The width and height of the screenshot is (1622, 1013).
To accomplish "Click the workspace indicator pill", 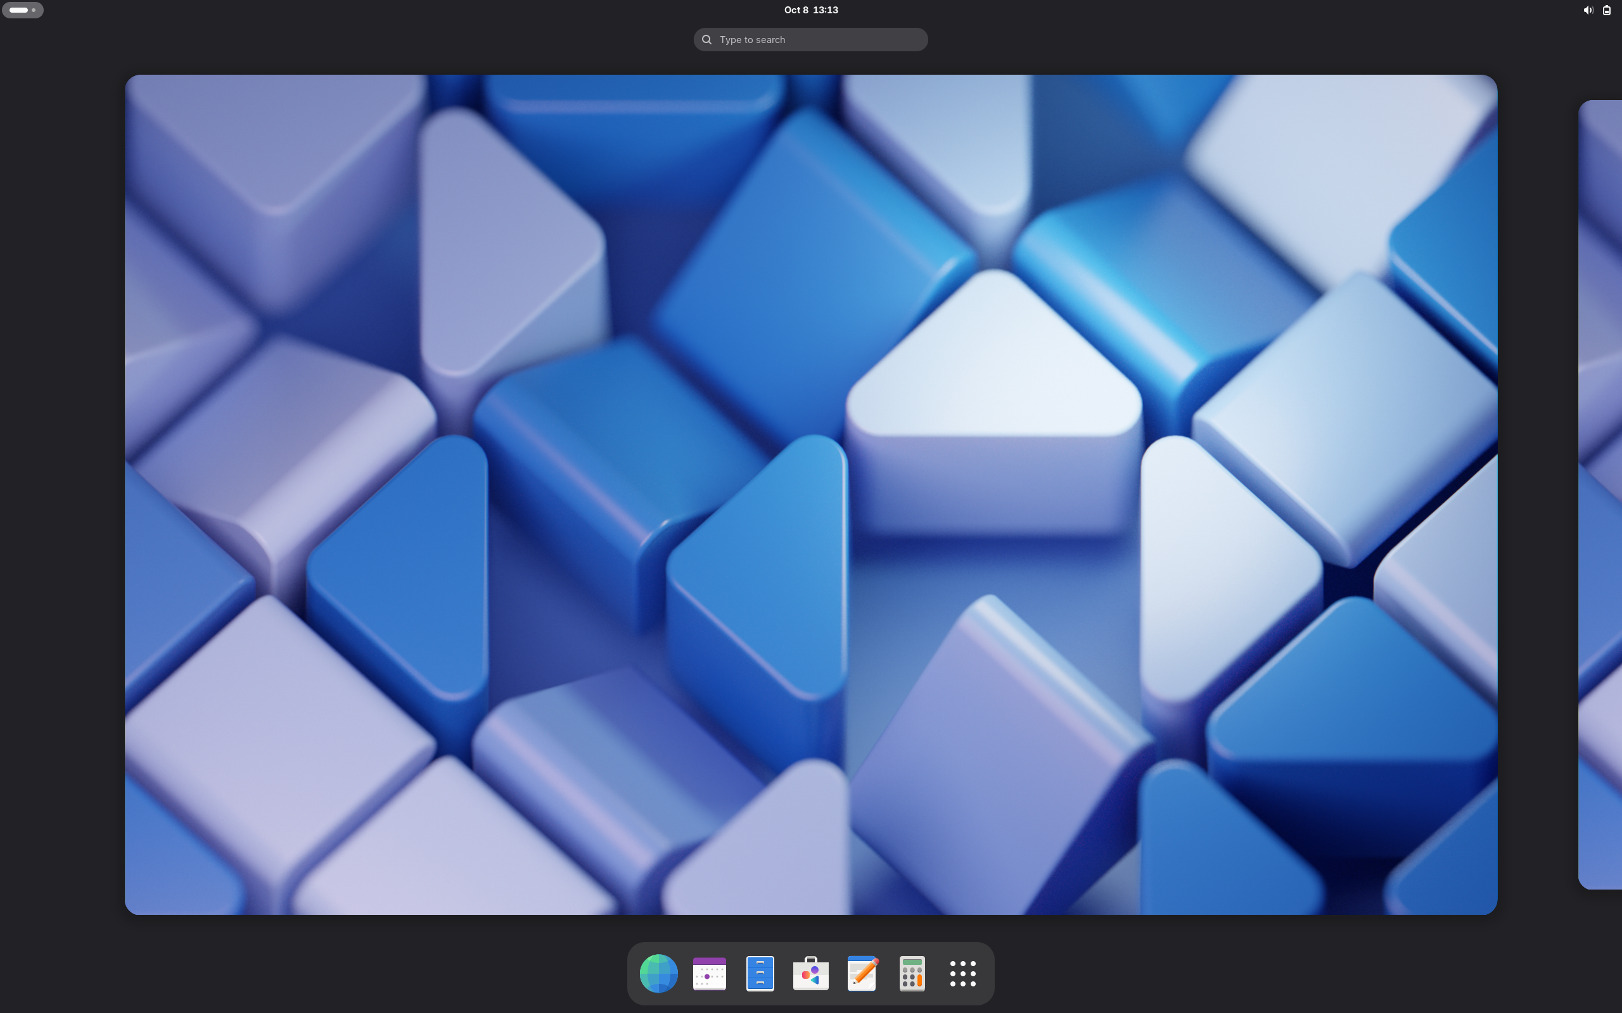I will point(23,10).
